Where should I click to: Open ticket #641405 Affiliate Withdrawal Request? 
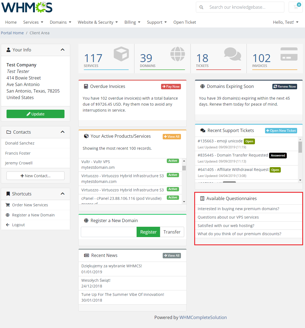coord(247,172)
